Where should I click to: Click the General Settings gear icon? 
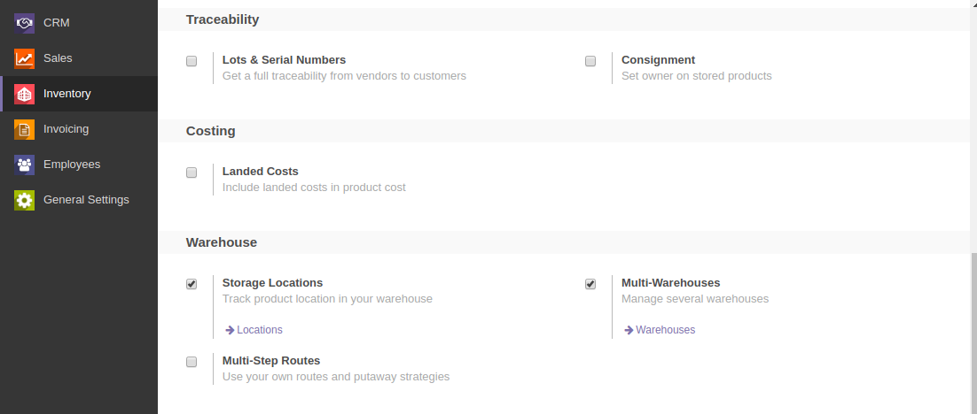[25, 200]
